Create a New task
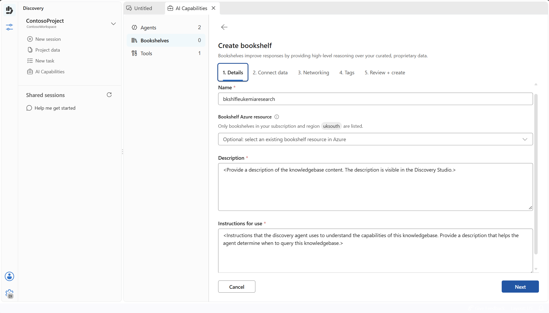Viewport: 549px width, 313px height. (41, 61)
